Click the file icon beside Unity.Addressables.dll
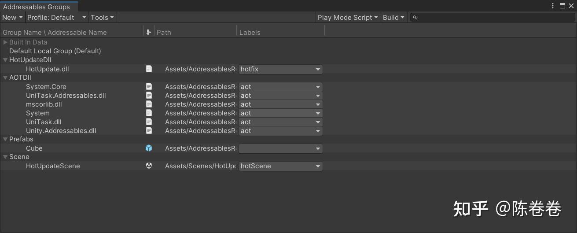The width and height of the screenshot is (577, 233). point(149,131)
